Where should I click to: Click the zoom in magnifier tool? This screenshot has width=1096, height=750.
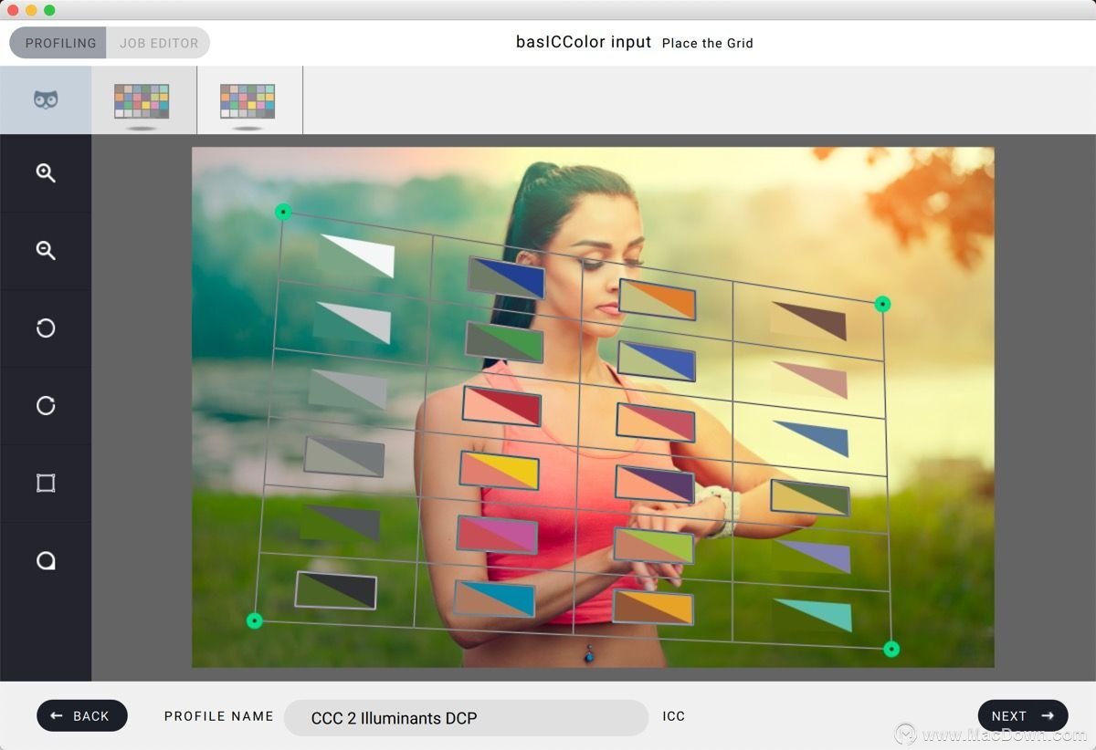[46, 173]
